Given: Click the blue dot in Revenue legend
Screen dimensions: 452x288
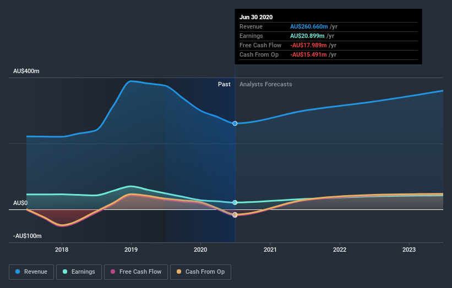Looking at the screenshot, I should coord(18,272).
